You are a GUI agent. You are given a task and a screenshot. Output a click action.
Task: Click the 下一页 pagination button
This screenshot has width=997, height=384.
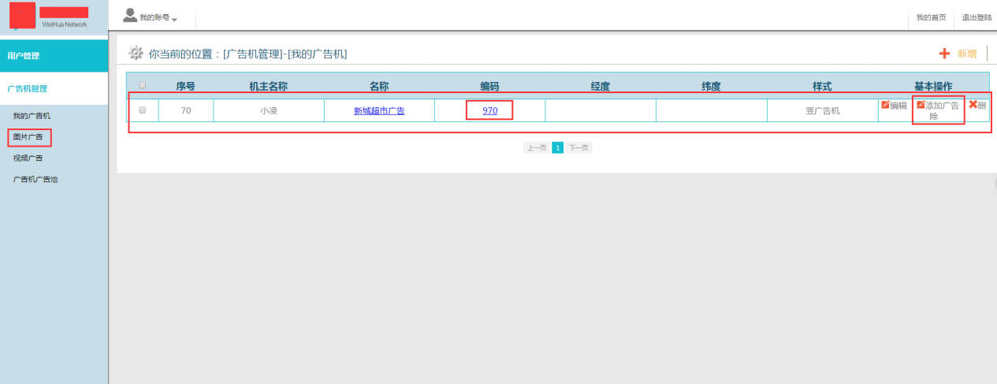click(x=579, y=147)
